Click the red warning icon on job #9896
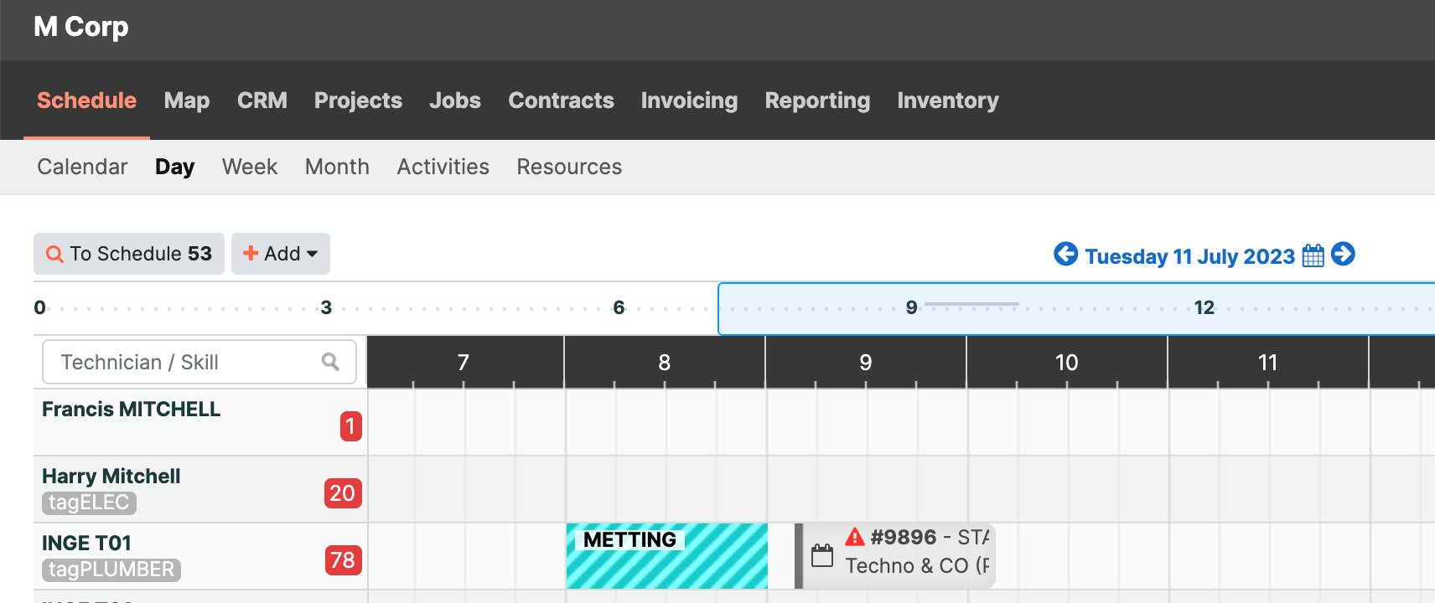This screenshot has width=1435, height=603. click(x=854, y=537)
